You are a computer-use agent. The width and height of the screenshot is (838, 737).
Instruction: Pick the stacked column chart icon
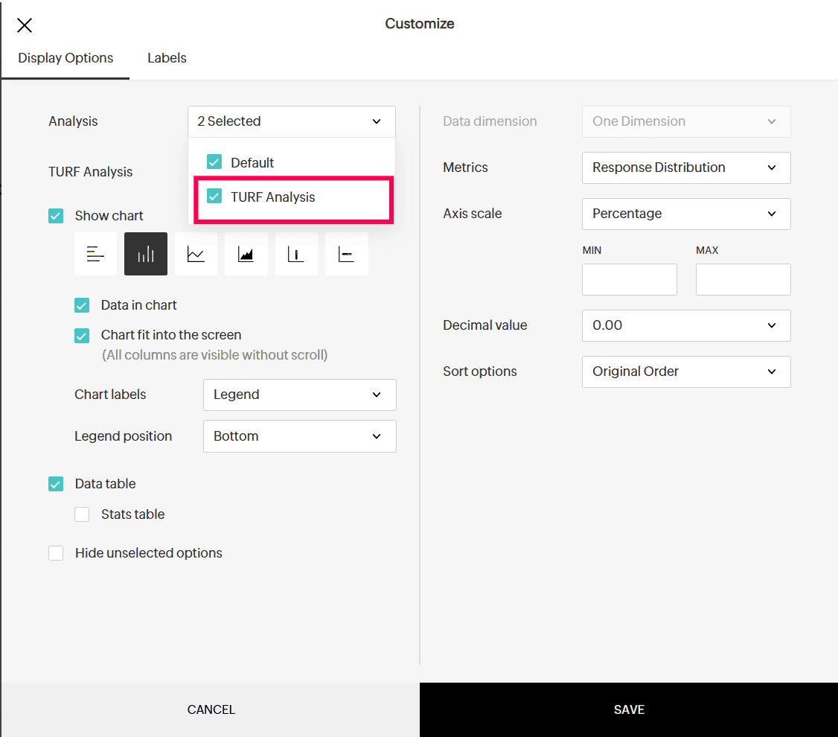point(296,254)
